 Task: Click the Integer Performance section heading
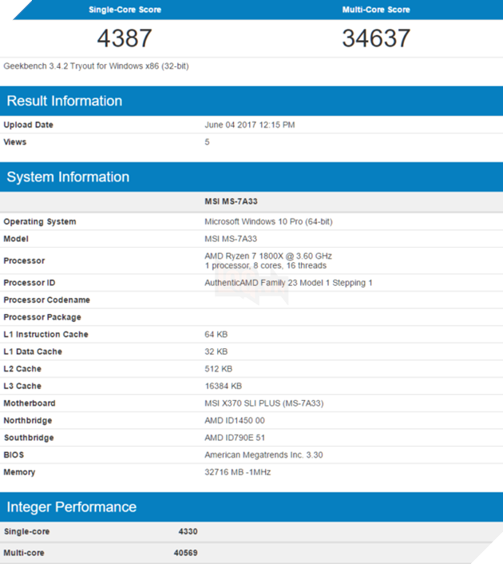[72, 507]
